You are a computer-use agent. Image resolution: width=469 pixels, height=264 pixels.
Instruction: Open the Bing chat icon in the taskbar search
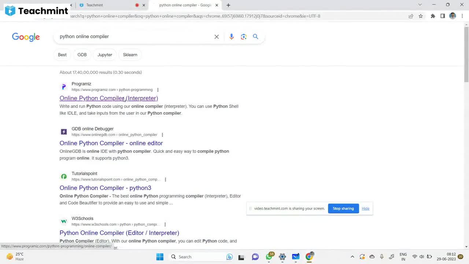click(230, 257)
